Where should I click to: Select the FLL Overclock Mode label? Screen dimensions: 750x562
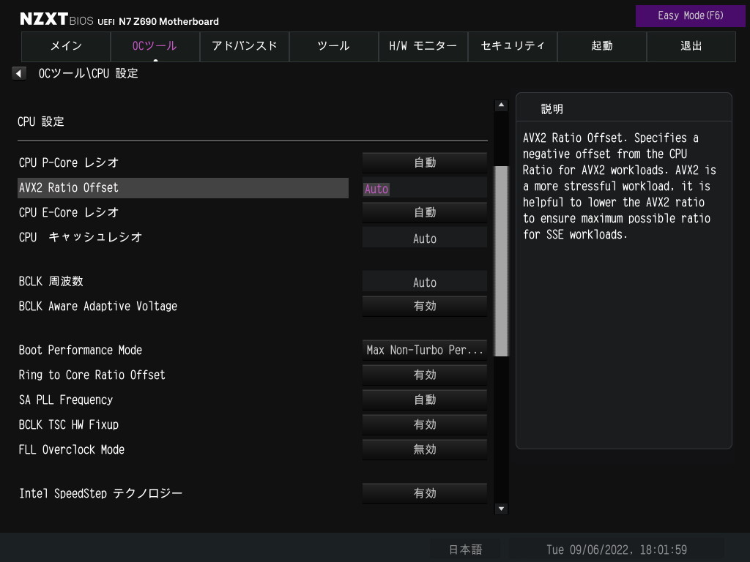71,449
